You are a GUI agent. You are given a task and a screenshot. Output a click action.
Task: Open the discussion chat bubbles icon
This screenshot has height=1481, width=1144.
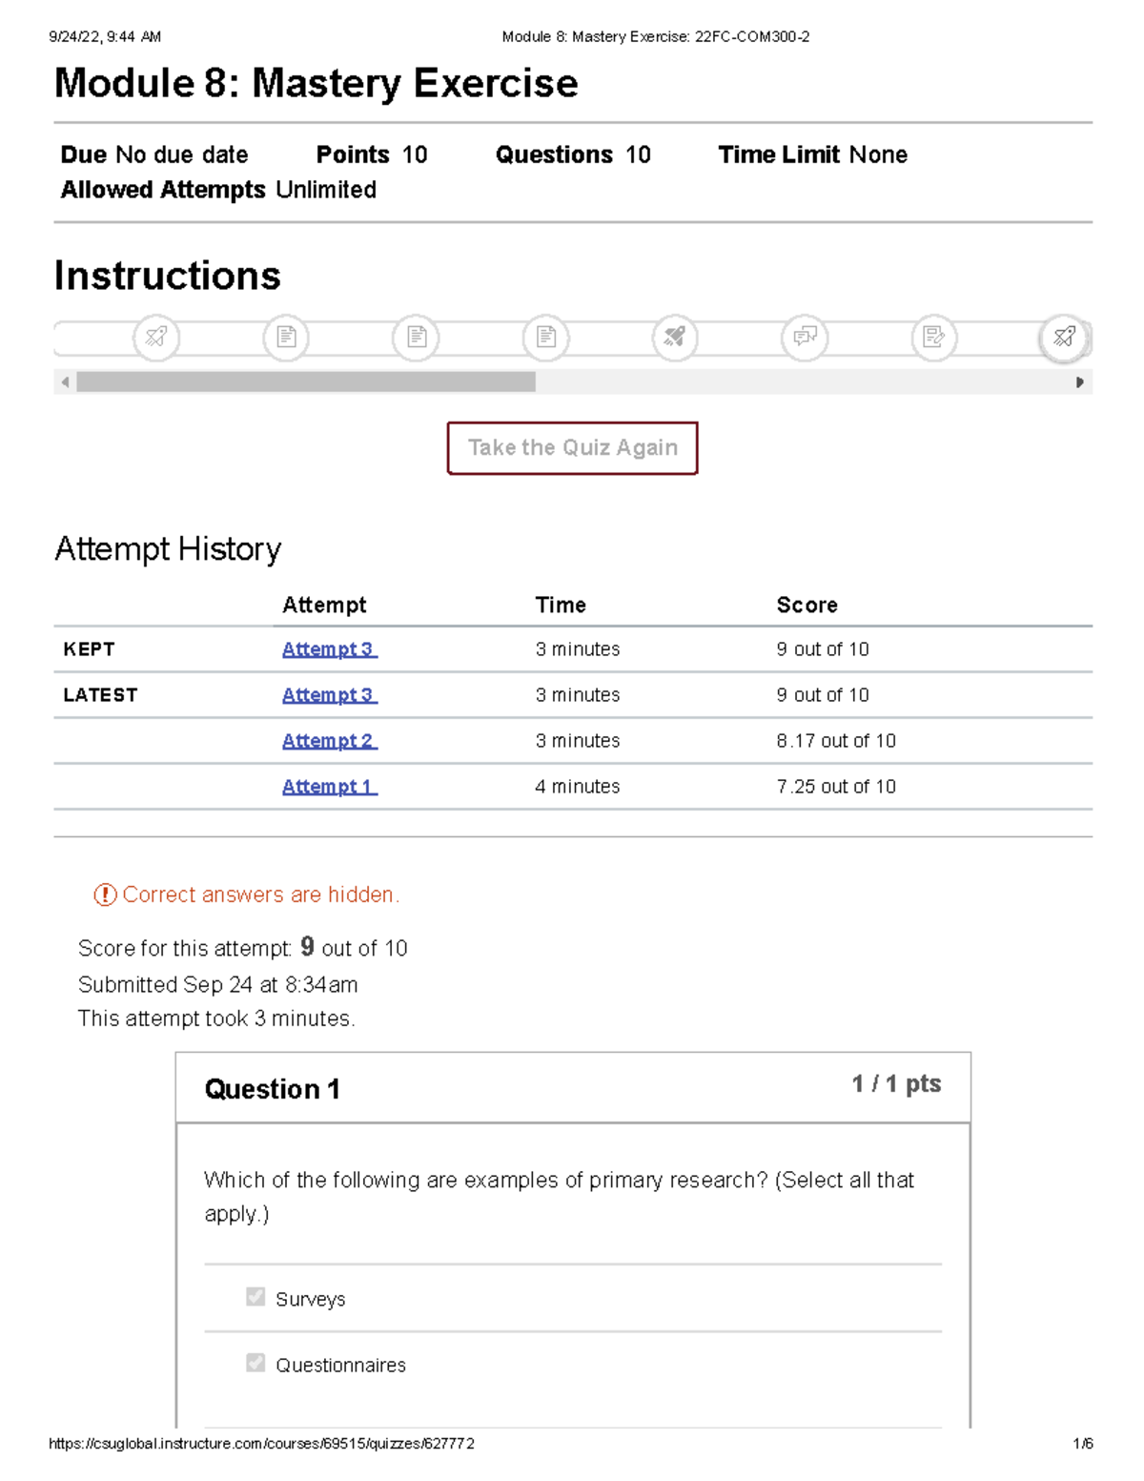click(x=805, y=337)
